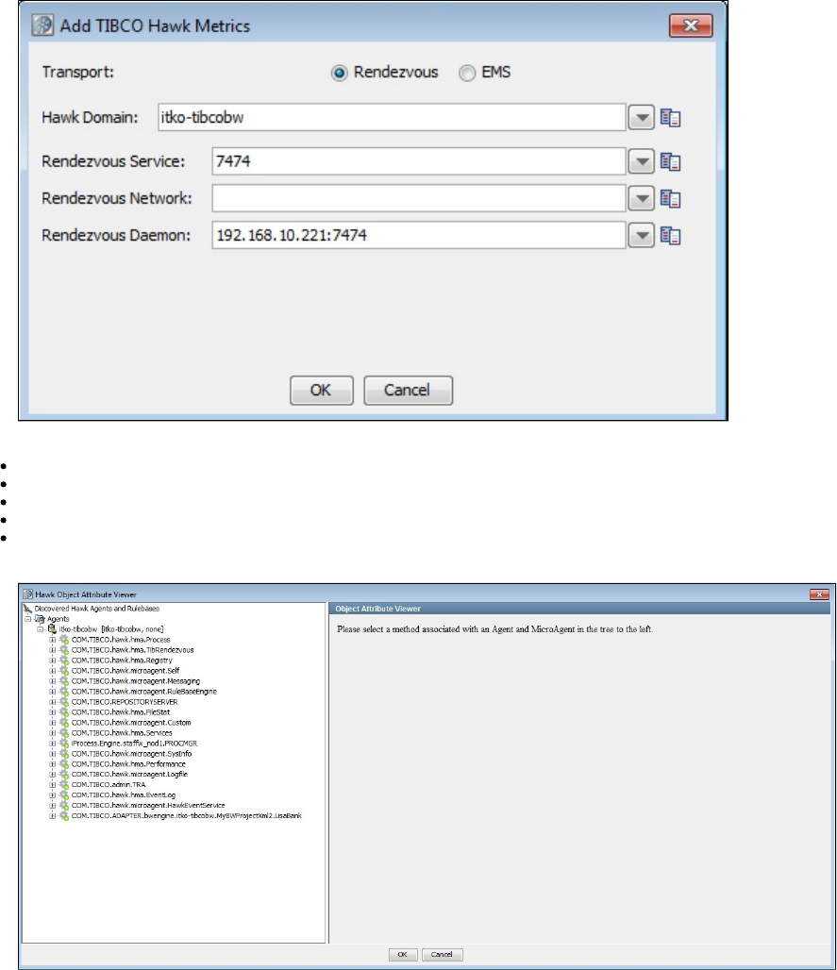The image size is (837, 970).
Task: Click OK in Add TIBCO Hawk Metrics dialog
Action: click(321, 391)
